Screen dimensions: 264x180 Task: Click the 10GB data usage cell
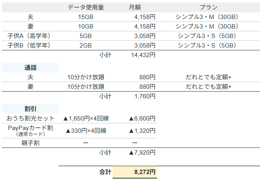coord(86,27)
